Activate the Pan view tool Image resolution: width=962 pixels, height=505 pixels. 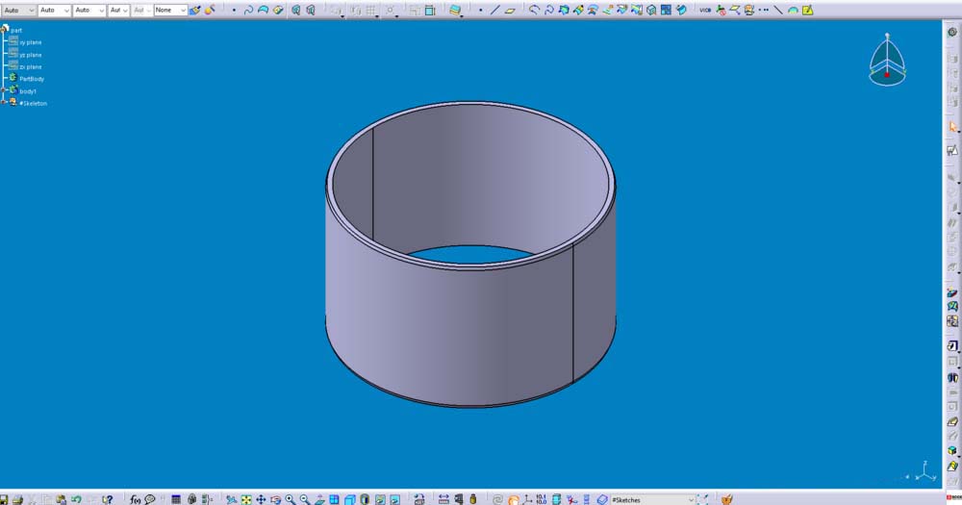pyautogui.click(x=262, y=499)
